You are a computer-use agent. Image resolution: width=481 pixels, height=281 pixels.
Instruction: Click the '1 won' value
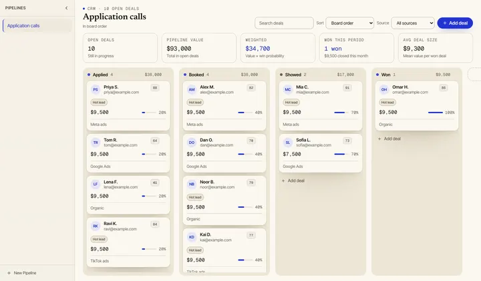[x=333, y=49]
